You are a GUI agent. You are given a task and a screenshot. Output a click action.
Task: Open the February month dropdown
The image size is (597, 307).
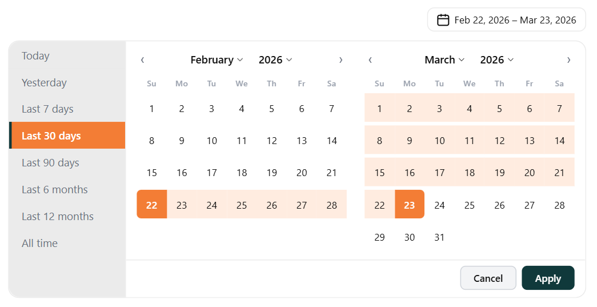(x=217, y=60)
